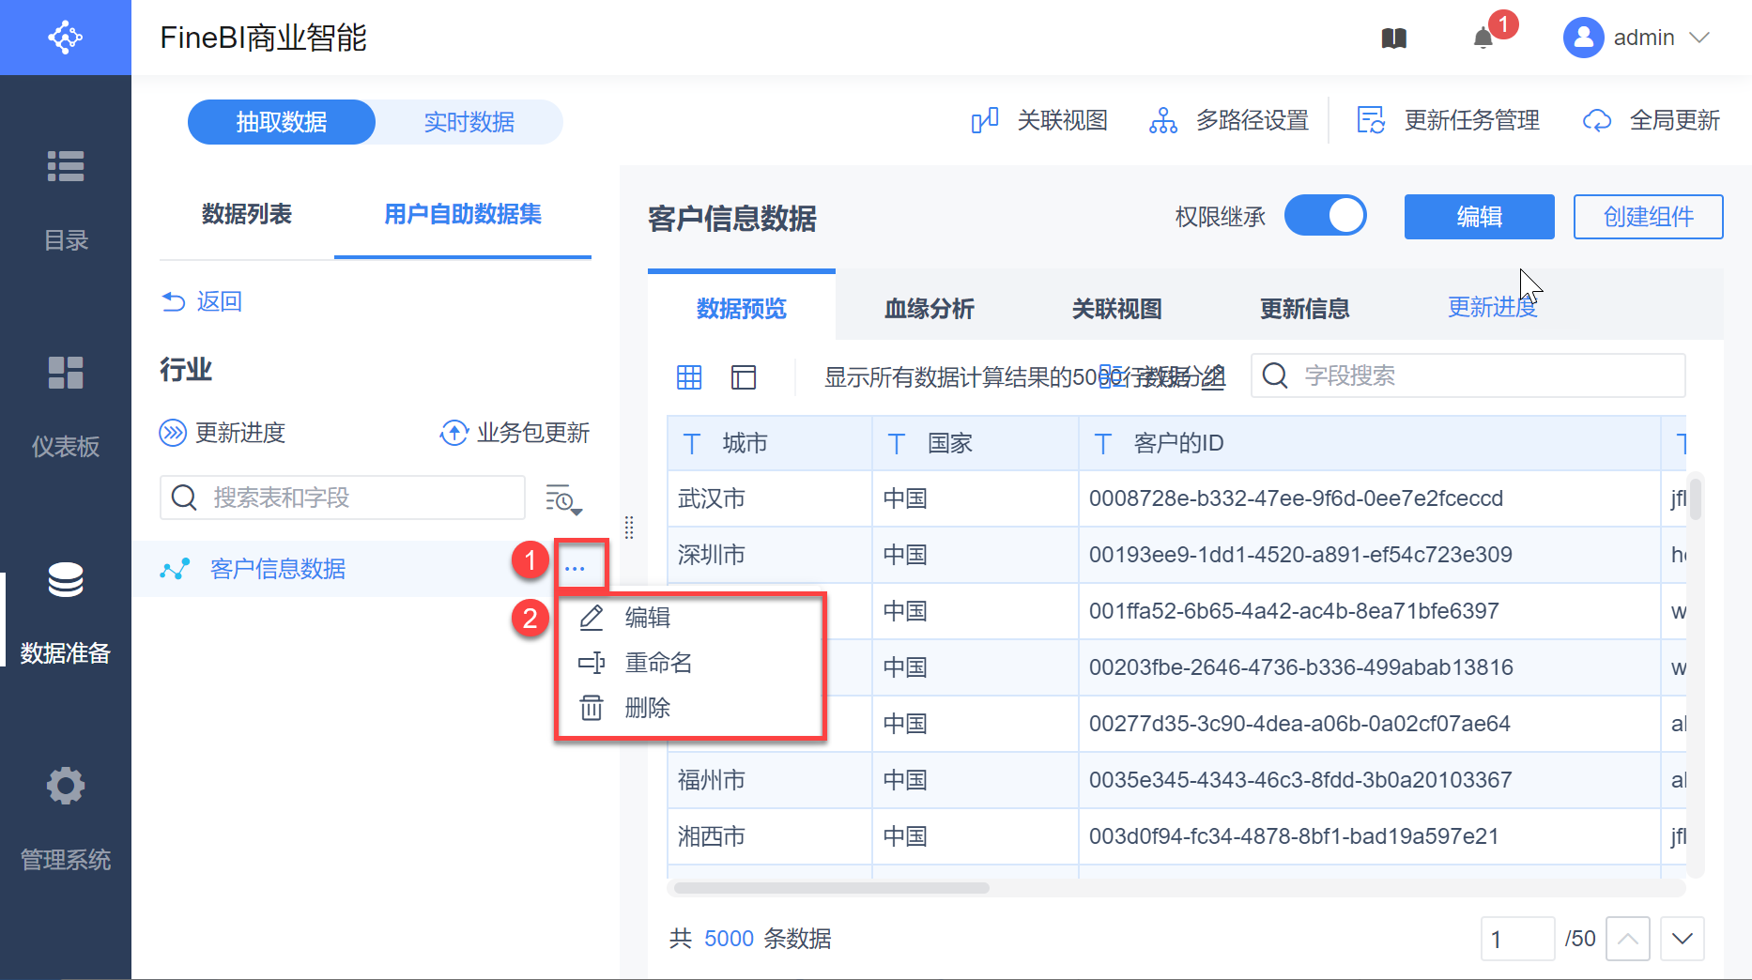Click the 福州市 cell
Viewport: 1752px width, 980px height.
click(x=770, y=780)
